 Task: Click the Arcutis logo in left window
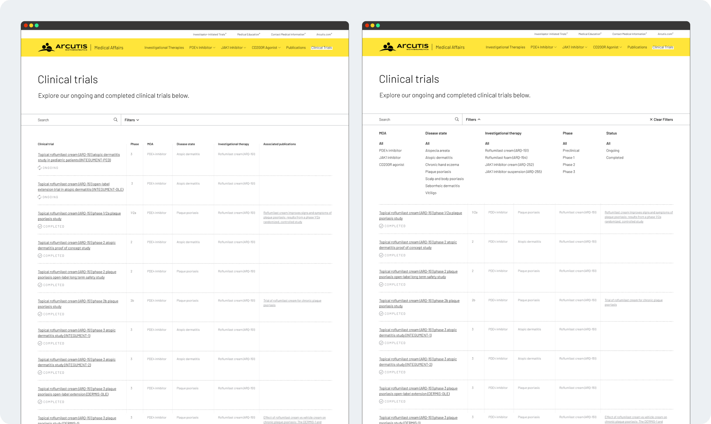63,47
